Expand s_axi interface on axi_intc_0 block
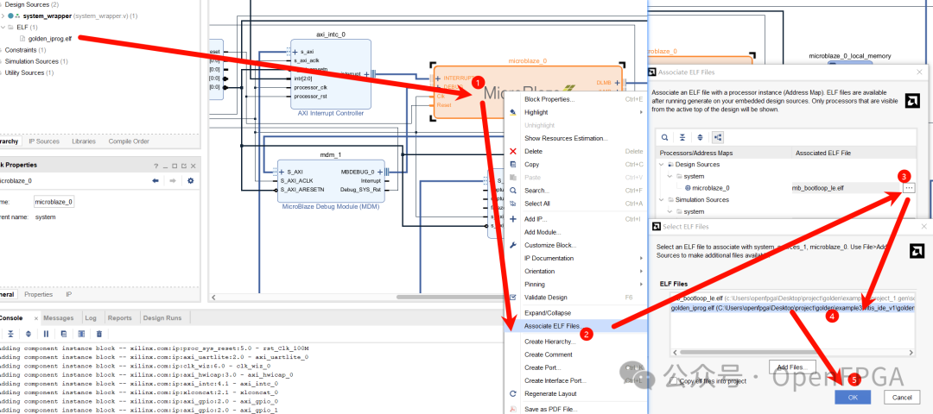The width and height of the screenshot is (933, 414). [295, 52]
